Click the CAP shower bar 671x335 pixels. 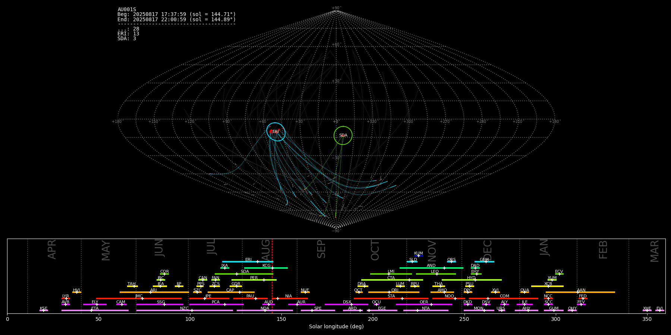[x=231, y=292]
